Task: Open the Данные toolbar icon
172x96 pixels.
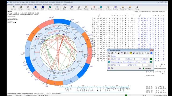Action: (x=14, y=8)
